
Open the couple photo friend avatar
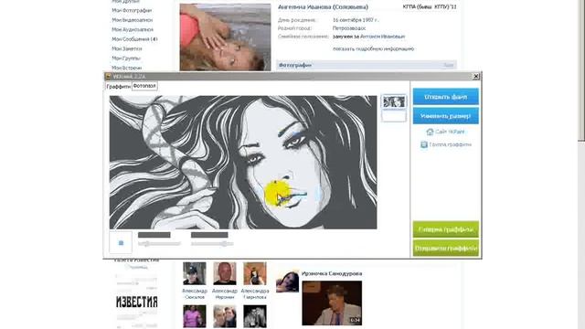click(225, 316)
